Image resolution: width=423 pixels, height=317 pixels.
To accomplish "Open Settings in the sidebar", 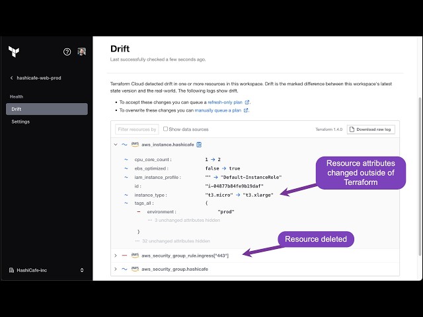I will [x=20, y=122].
